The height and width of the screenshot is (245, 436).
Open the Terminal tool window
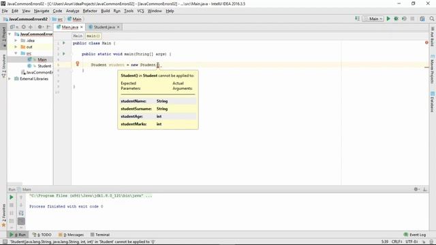(100, 235)
